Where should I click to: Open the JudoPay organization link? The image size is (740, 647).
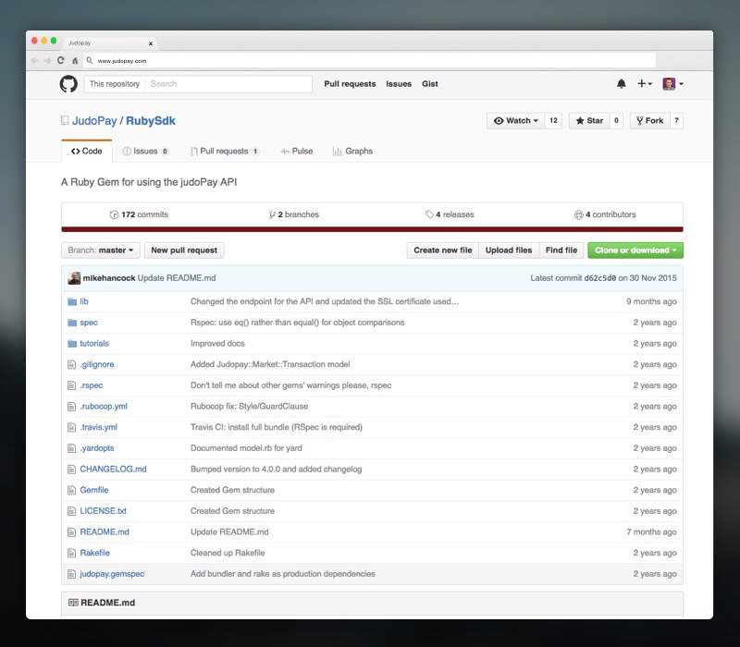[94, 121]
